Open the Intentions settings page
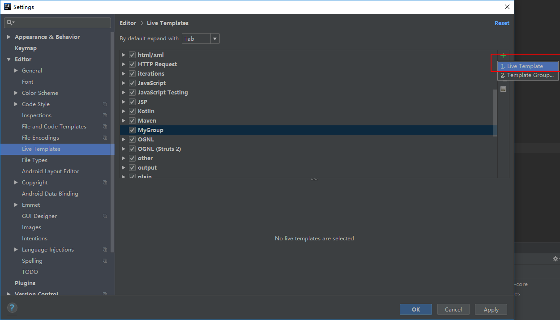The height and width of the screenshot is (320, 560). coord(34,238)
